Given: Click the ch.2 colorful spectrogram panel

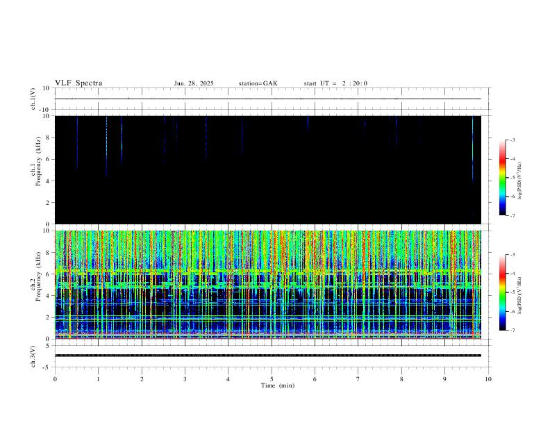Looking at the screenshot, I should (x=268, y=285).
